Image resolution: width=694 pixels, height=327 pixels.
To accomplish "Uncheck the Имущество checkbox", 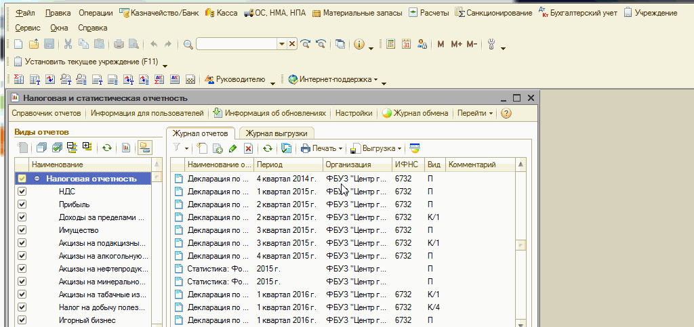I will click(x=22, y=230).
